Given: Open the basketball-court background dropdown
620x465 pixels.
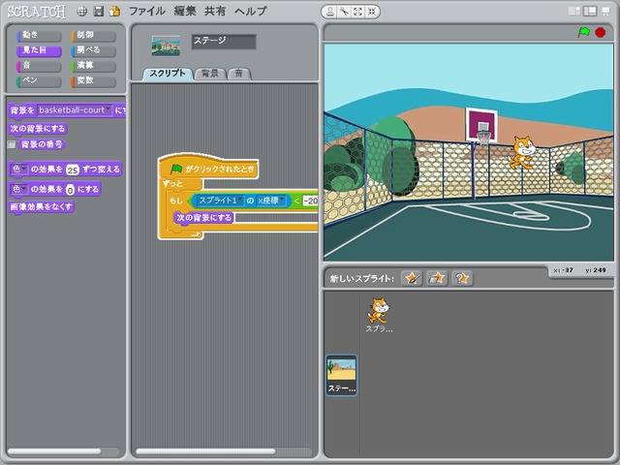Looking at the screenshot, I should [x=75, y=110].
